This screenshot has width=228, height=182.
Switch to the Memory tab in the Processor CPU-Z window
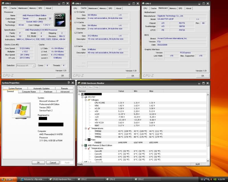[33, 8]
